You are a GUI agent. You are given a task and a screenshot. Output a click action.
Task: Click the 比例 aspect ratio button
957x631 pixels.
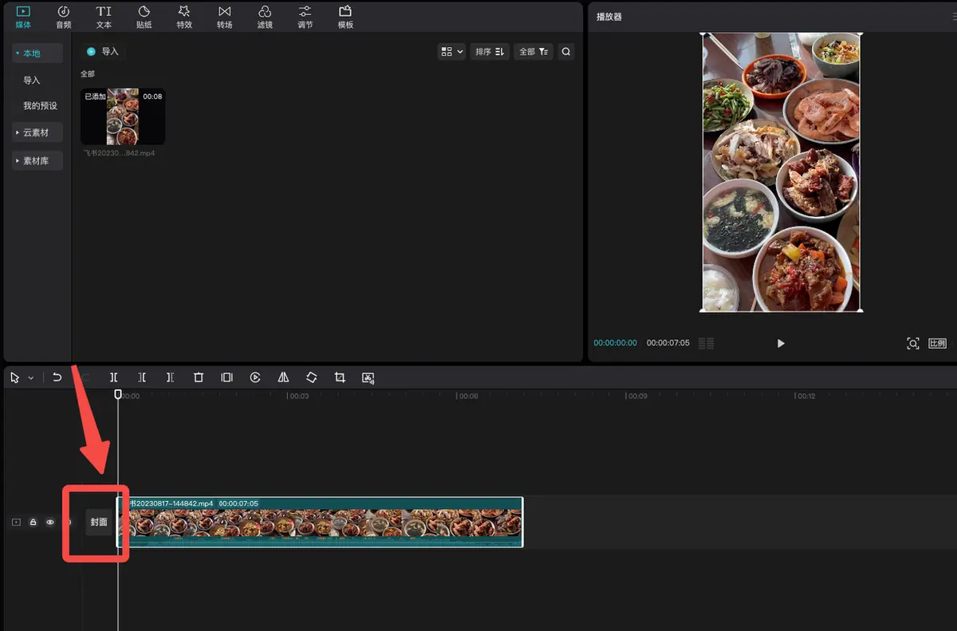pos(937,343)
